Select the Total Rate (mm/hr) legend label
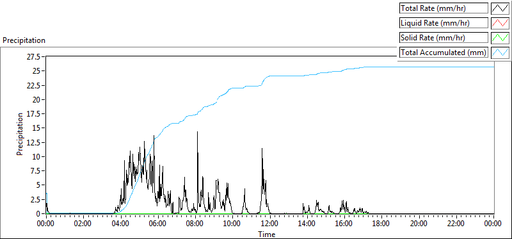Viewport: 512px width, 239px height. coord(444,8)
